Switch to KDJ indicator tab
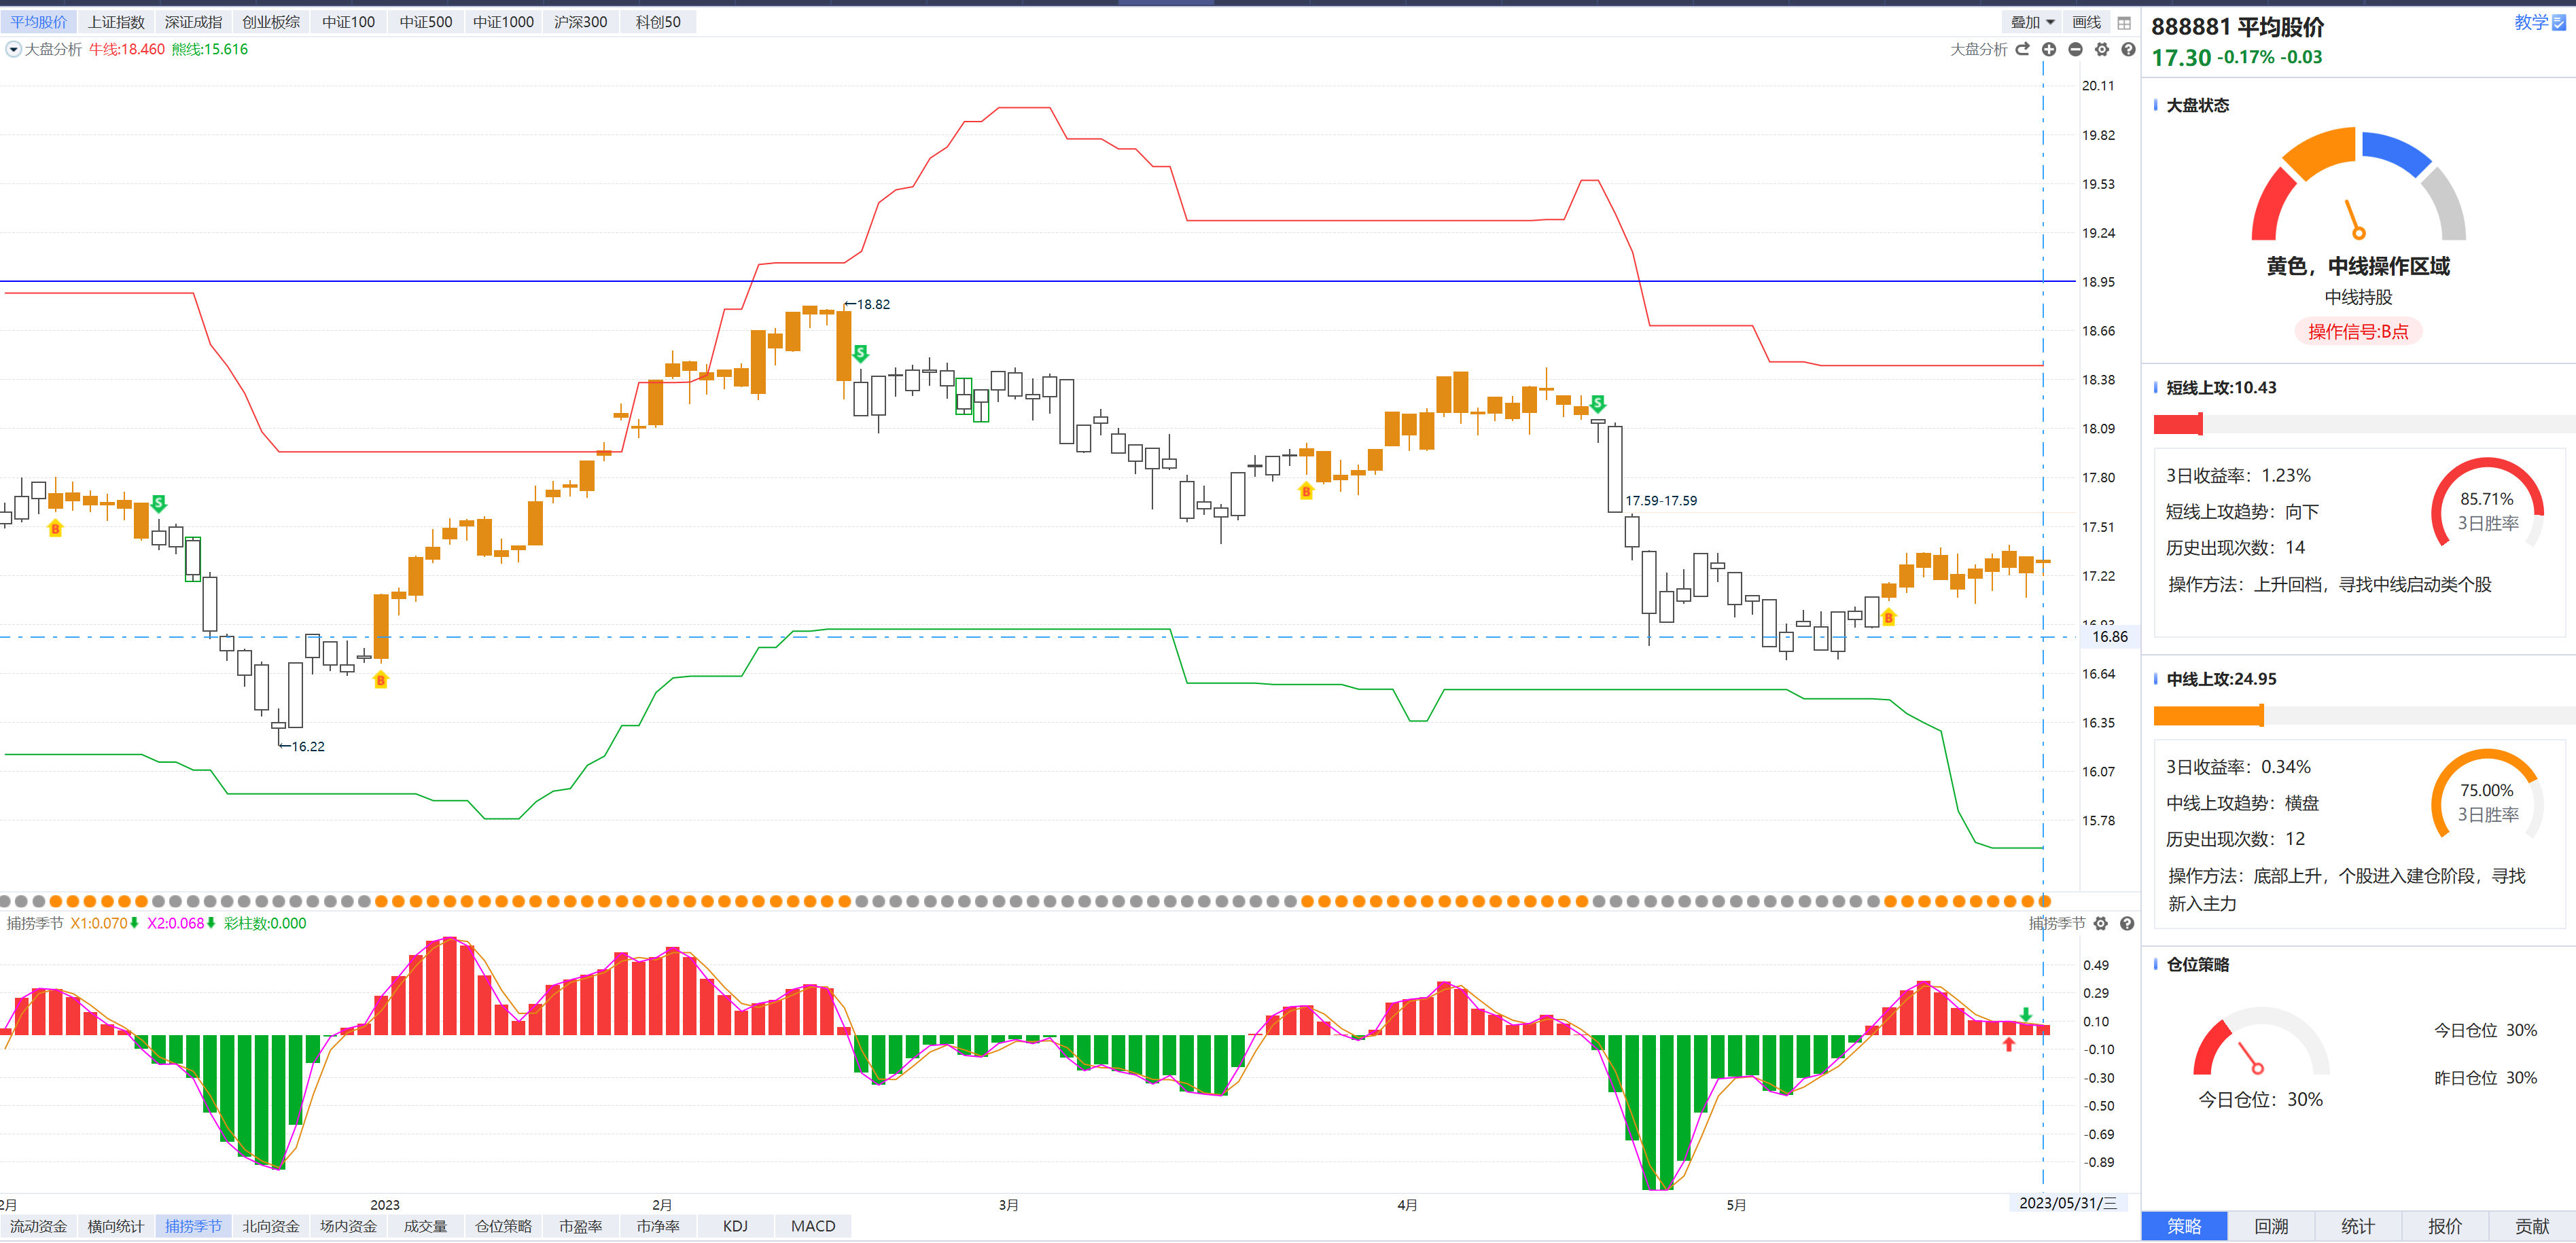The width and height of the screenshot is (2576, 1243). tap(736, 1226)
